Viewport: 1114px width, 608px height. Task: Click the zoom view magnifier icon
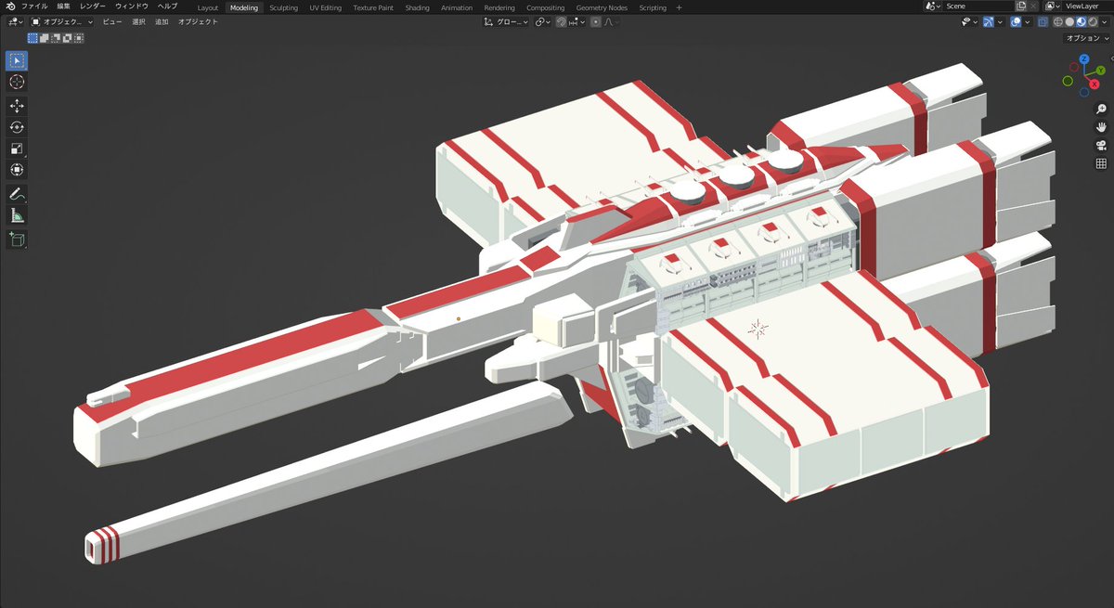point(1101,109)
